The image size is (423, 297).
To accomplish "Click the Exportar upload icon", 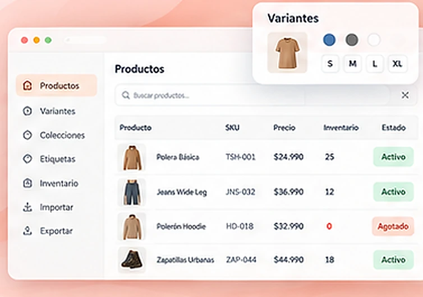I will tap(27, 231).
